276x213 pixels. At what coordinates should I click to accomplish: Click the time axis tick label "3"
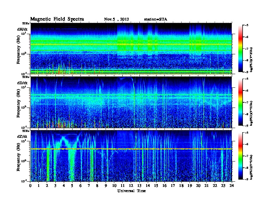point(55,186)
